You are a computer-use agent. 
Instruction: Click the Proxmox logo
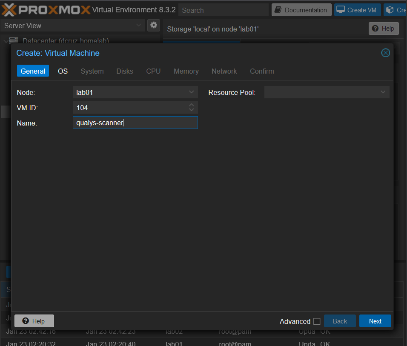coord(46,10)
